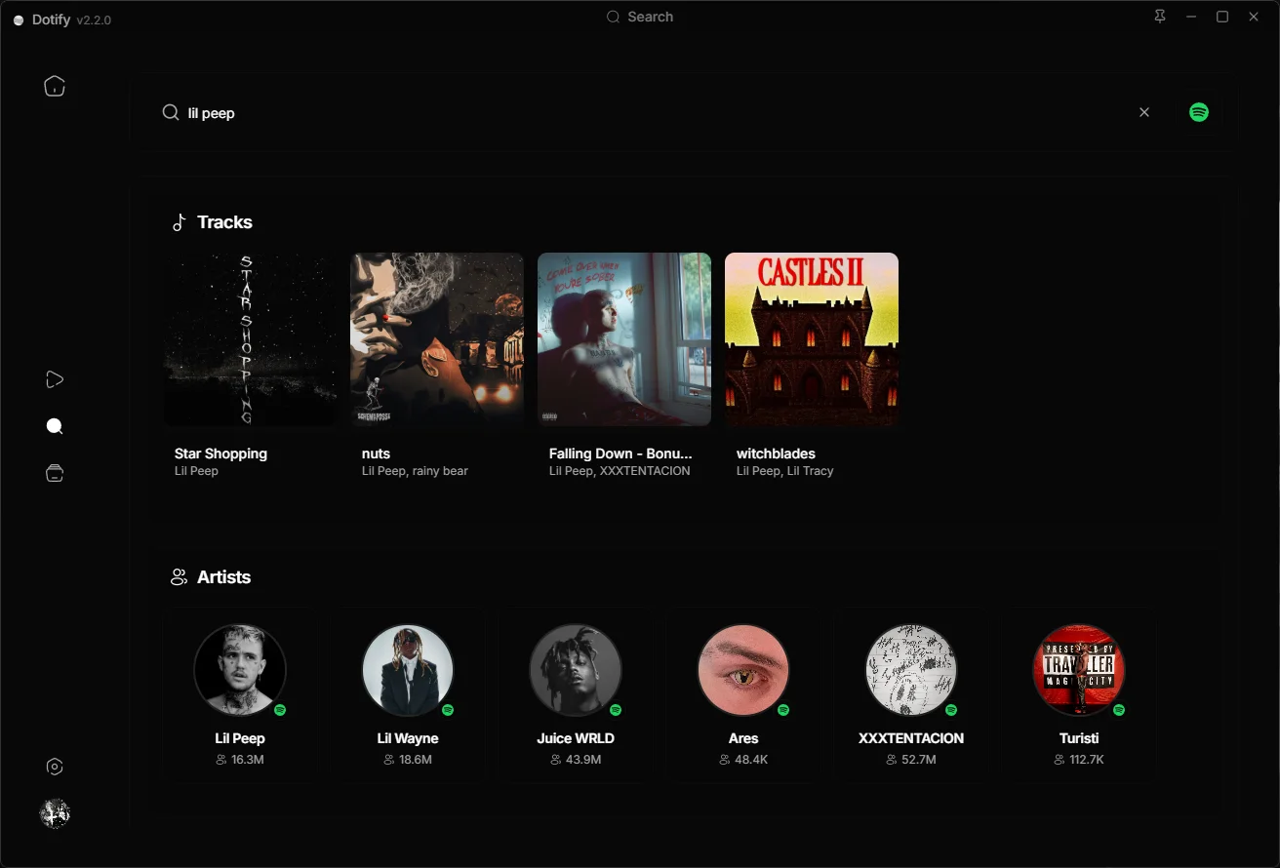Click the Juice WRLD artist name label
The image size is (1280, 868).
576,738
